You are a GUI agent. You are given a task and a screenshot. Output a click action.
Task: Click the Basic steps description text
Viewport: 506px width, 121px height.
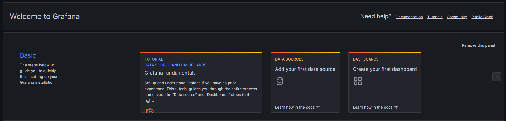(39, 74)
